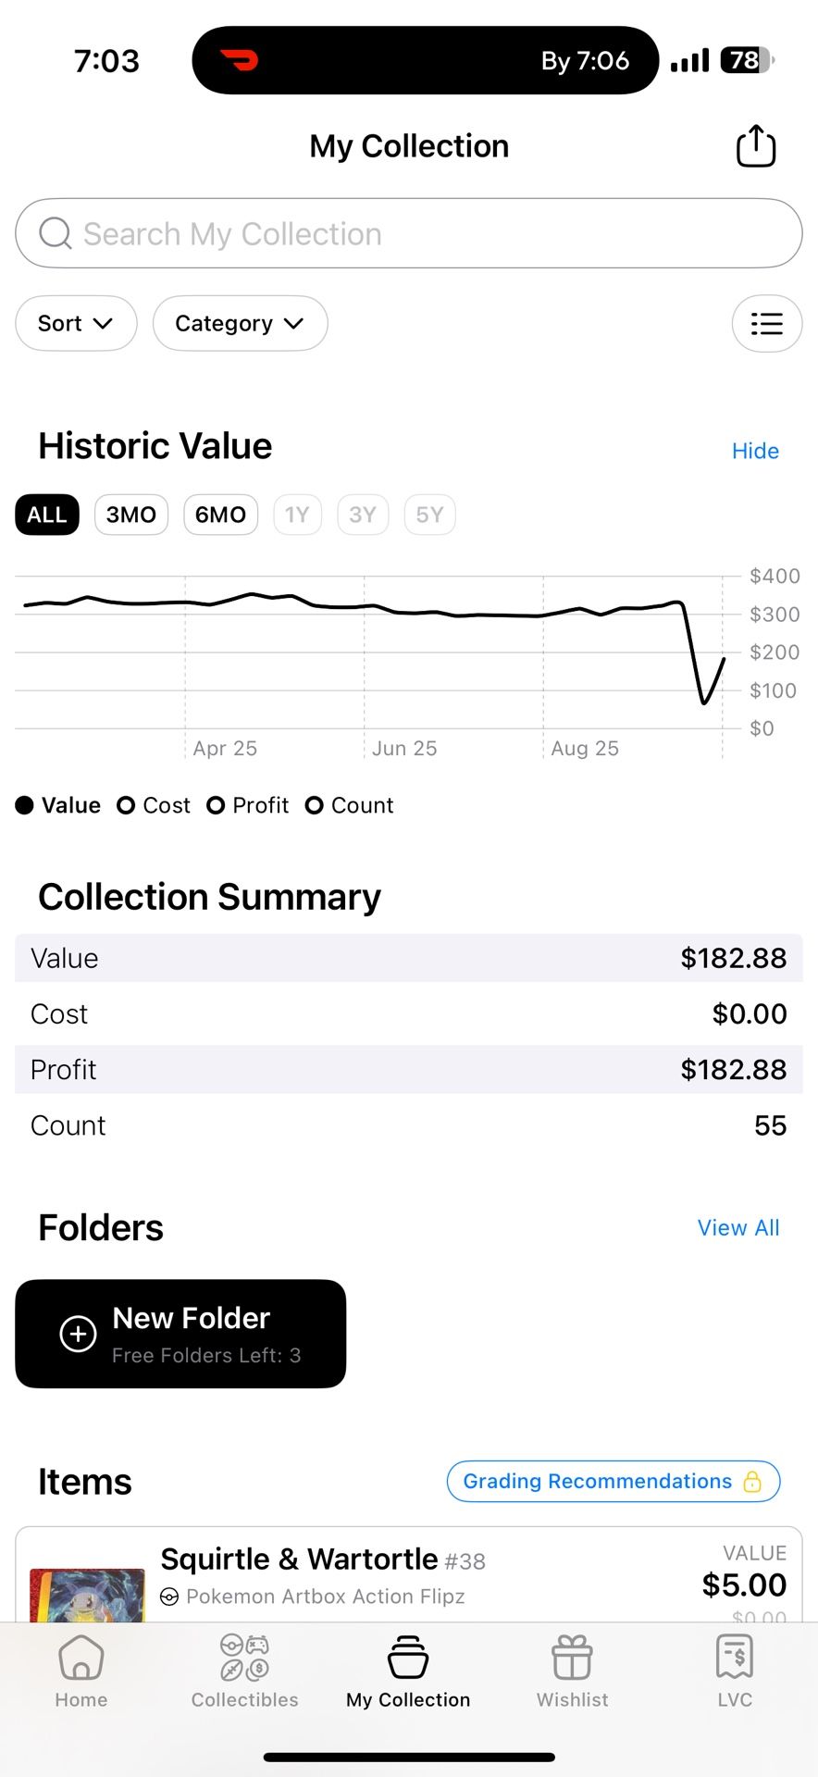Select the Count chart radio option
This screenshot has width=818, height=1777.
click(x=315, y=805)
